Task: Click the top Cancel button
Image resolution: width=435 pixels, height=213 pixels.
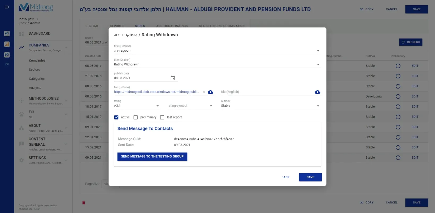Action: point(391,9)
